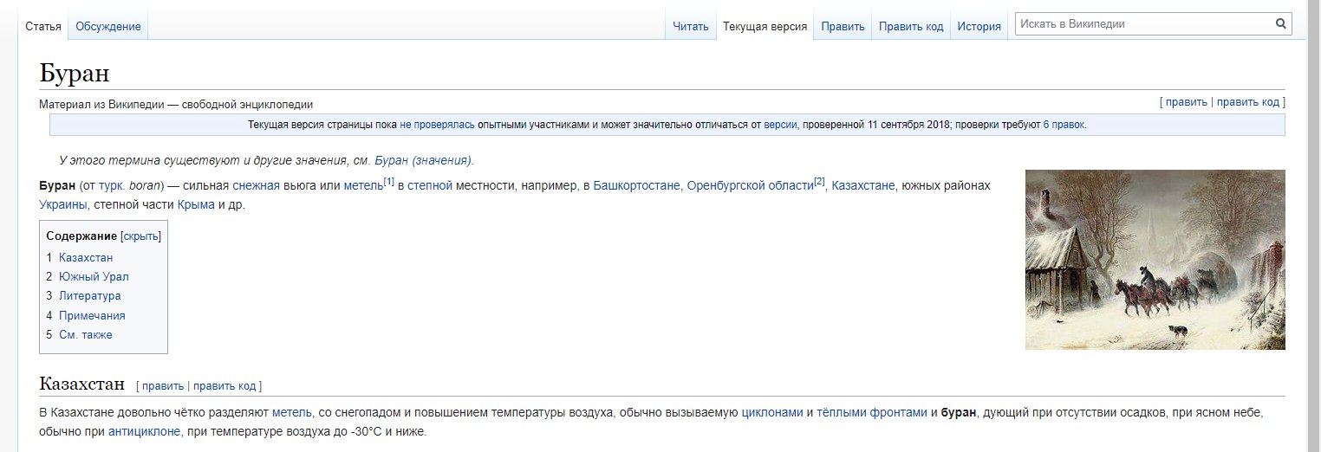This screenshot has width=1321, height=452.
Task: Open the 'турк.' language link
Action: 112,185
